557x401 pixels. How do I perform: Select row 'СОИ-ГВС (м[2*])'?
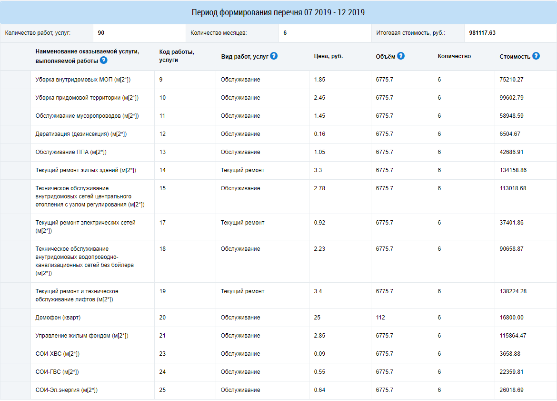pos(278,372)
